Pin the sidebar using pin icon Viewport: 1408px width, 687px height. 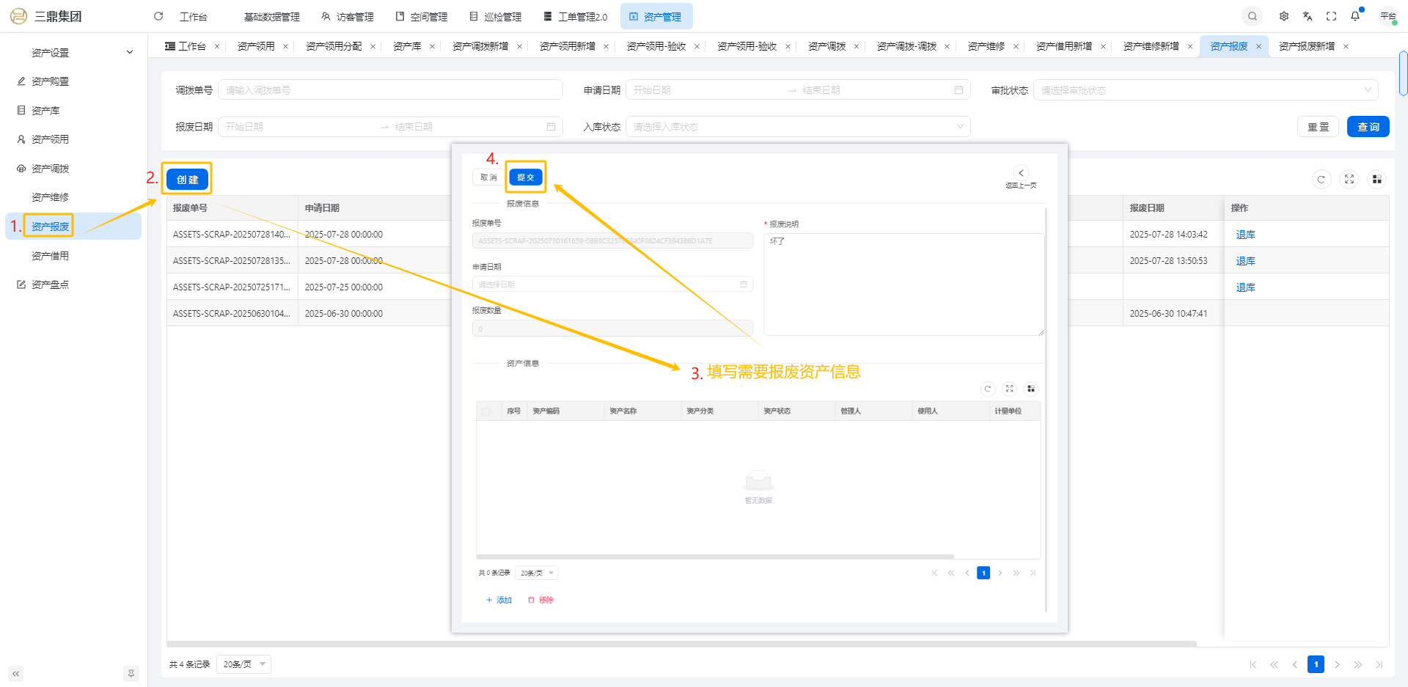(x=131, y=673)
